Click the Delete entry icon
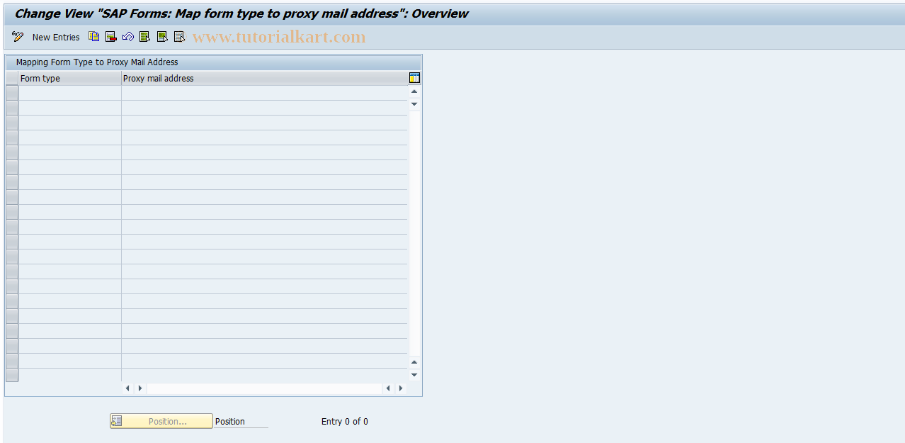Screen dimensions: 905x443 tap(111, 37)
